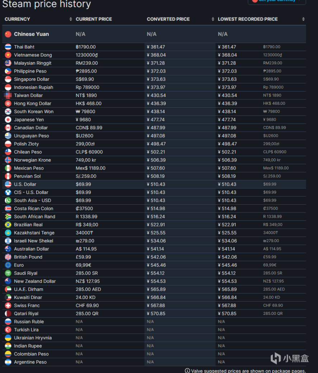Screen dimensions: 318x373
Task: Select the Colombian Peso currency name
Action: point(31,354)
